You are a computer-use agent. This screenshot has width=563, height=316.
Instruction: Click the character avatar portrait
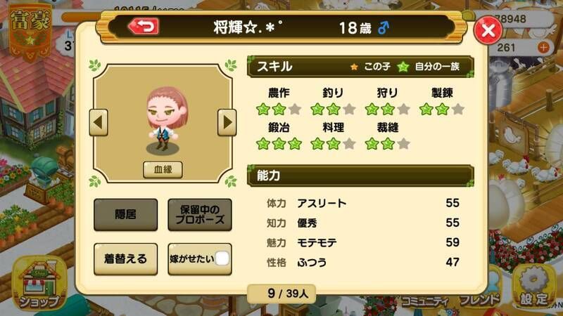(x=163, y=120)
